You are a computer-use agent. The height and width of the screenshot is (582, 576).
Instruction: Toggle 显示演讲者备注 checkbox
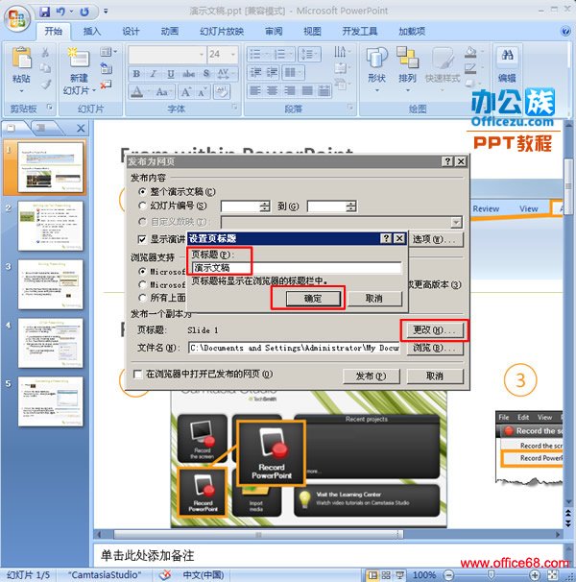(x=142, y=239)
